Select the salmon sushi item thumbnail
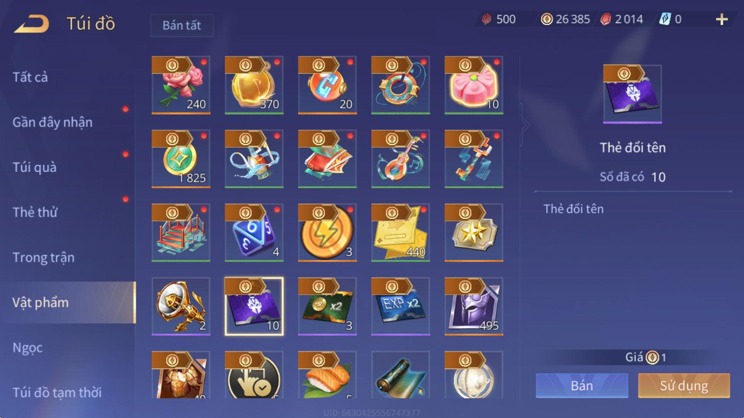Viewport: 744px width, 418px height. coord(327,375)
